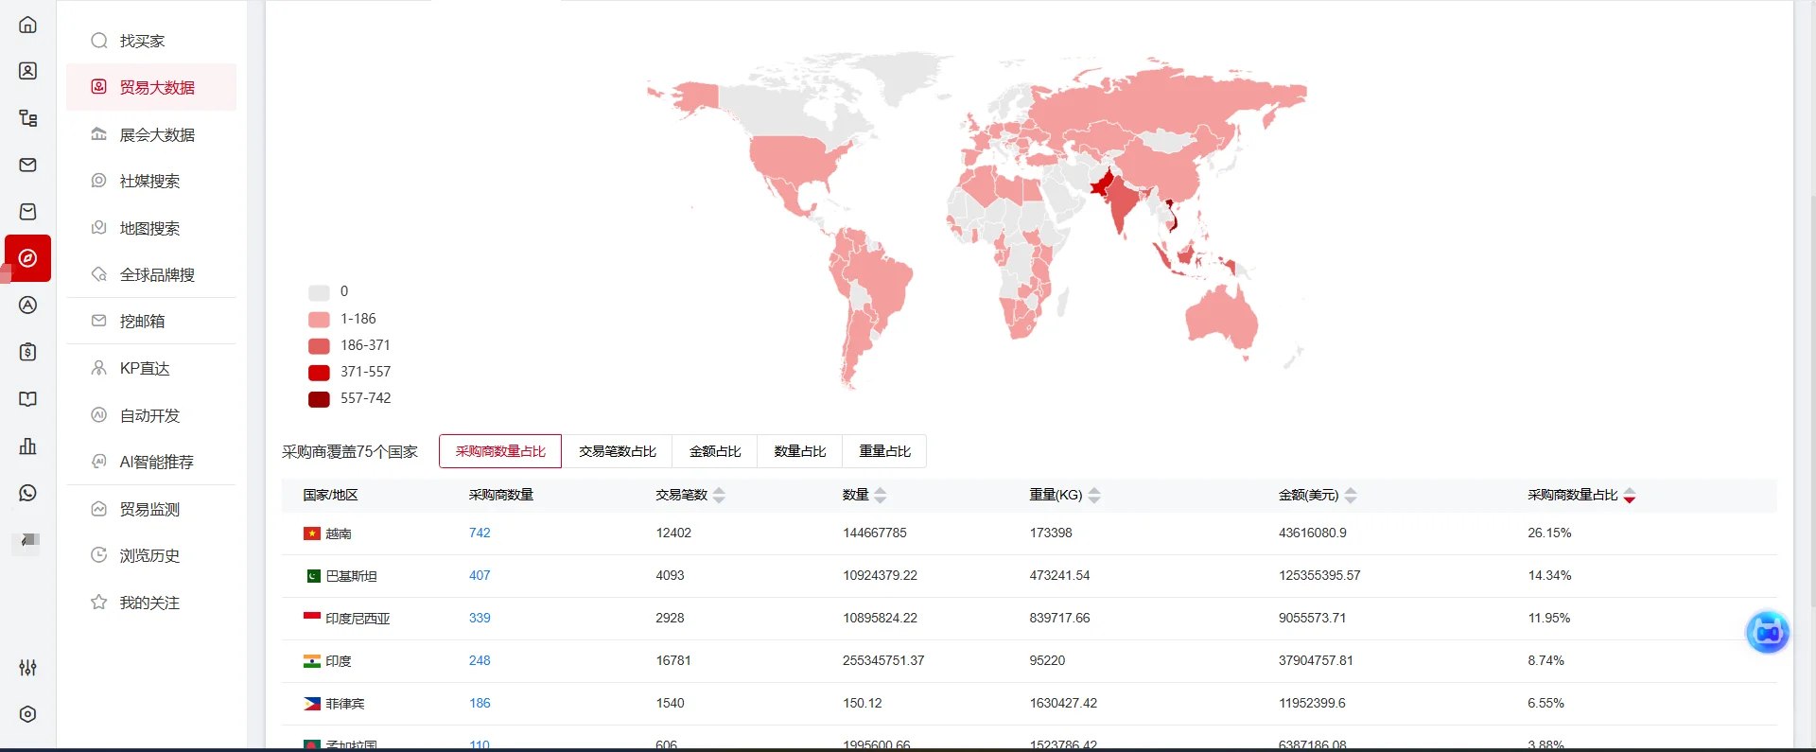Open the home icon in the left rail
Screen dimensions: 1816x752
28,25
